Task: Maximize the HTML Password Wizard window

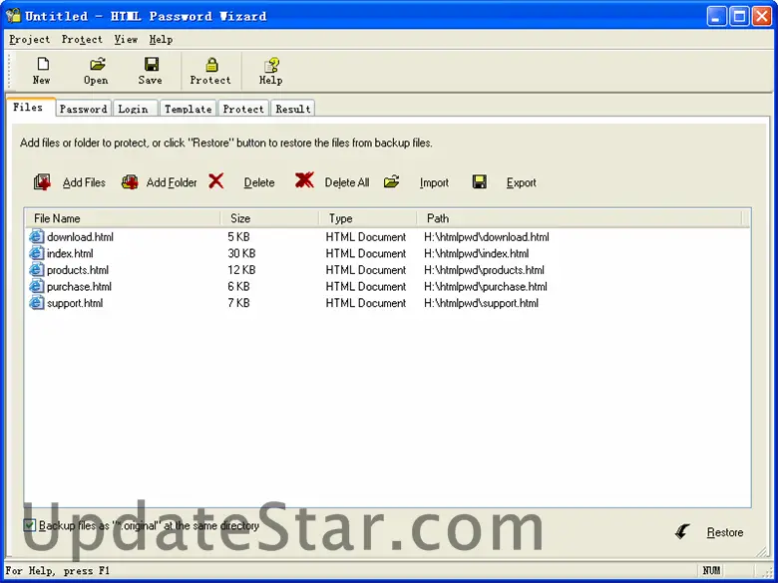Action: [739, 16]
